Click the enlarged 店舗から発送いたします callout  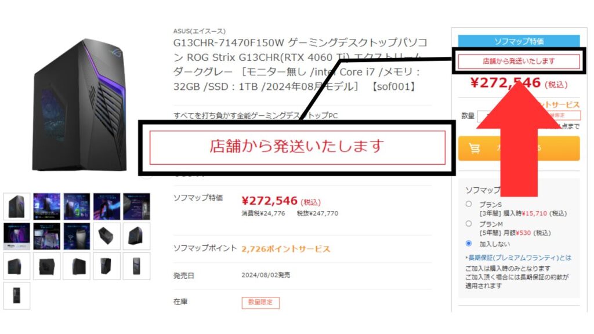coord(298,147)
